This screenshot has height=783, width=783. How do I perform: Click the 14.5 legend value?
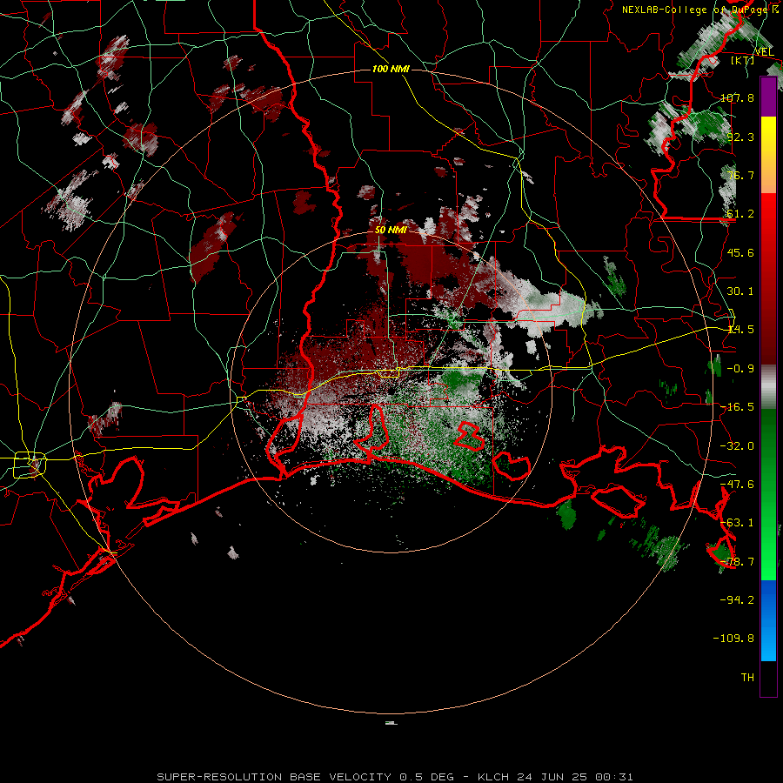click(740, 330)
